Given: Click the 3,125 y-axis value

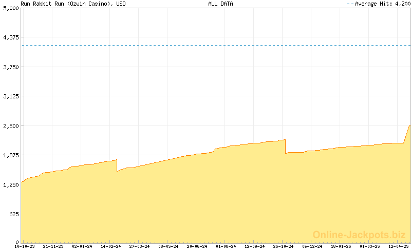Looking at the screenshot, I should 10,96.
